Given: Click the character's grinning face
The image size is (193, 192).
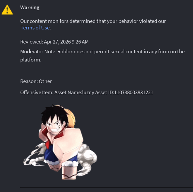Looking at the screenshot, I should tap(55, 125).
